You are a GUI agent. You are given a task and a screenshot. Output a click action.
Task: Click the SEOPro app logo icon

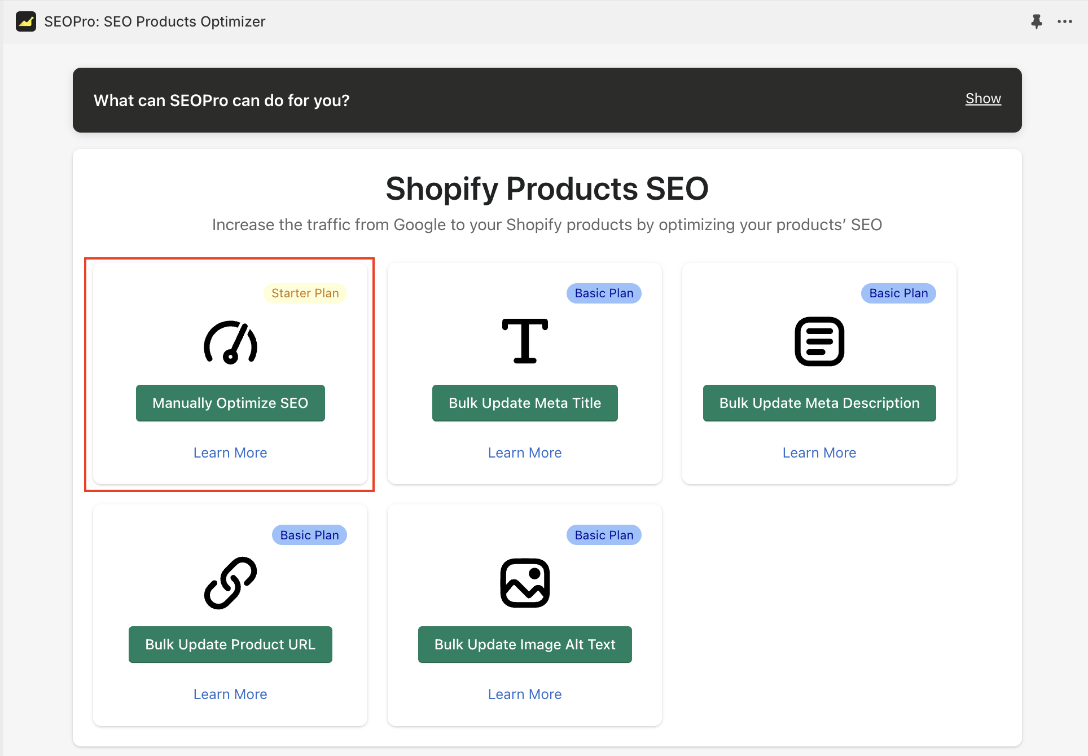click(26, 21)
